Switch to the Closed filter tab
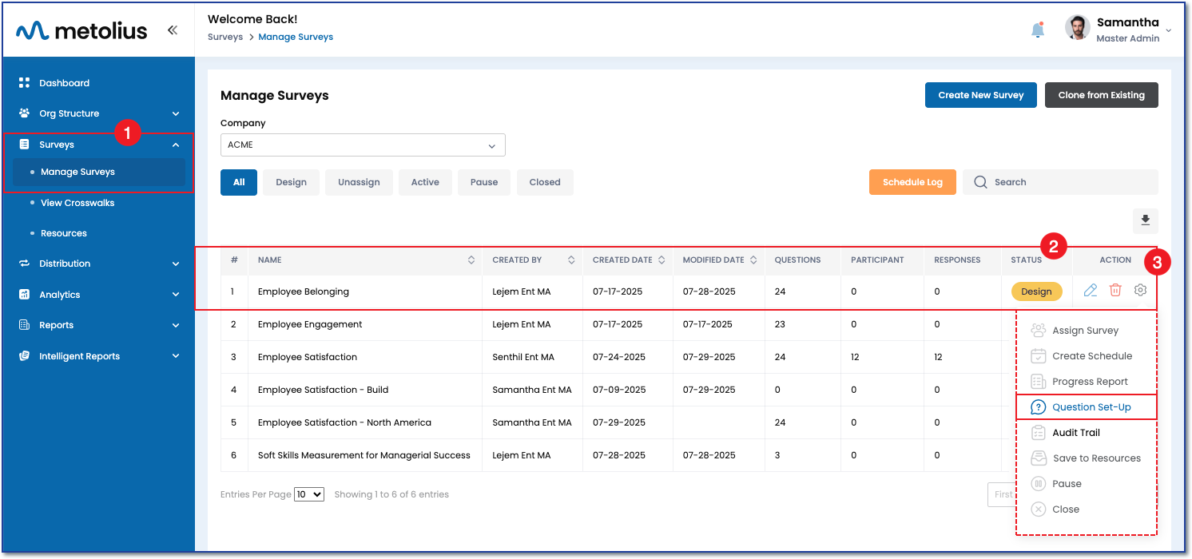 pos(544,182)
